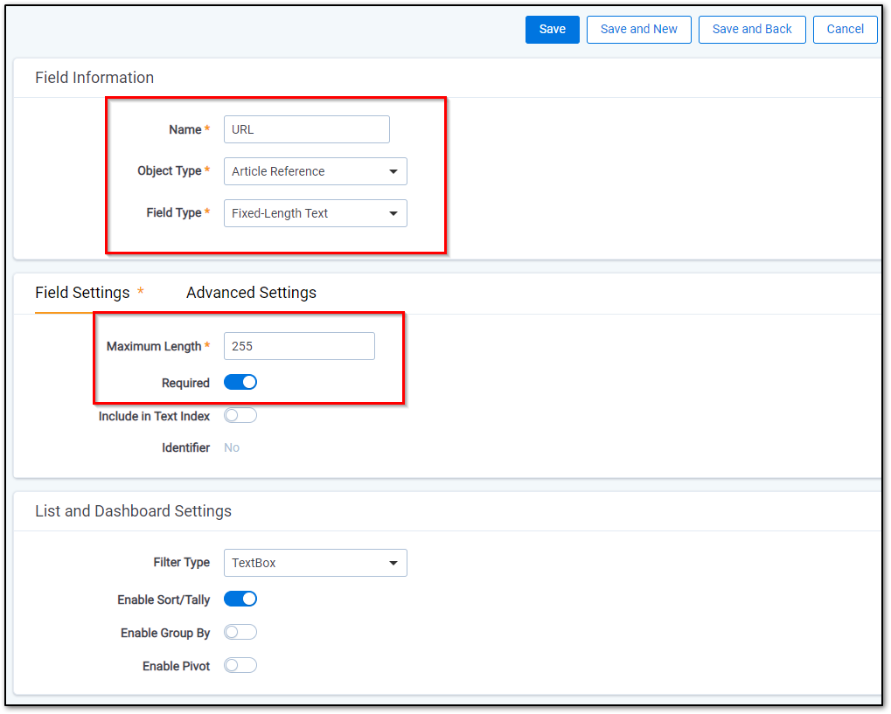Viewport: 891px width, 714px height.
Task: Turn on Enable Pivot toggle
Action: (240, 665)
